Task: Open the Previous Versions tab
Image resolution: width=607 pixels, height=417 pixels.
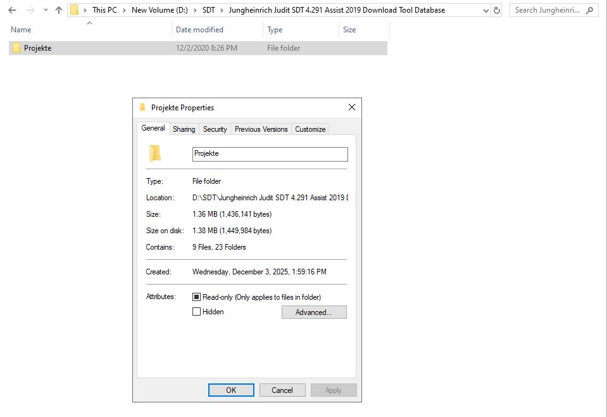Action: pyautogui.click(x=261, y=129)
